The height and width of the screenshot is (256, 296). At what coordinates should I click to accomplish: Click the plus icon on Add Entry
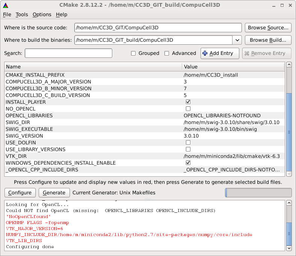205,53
